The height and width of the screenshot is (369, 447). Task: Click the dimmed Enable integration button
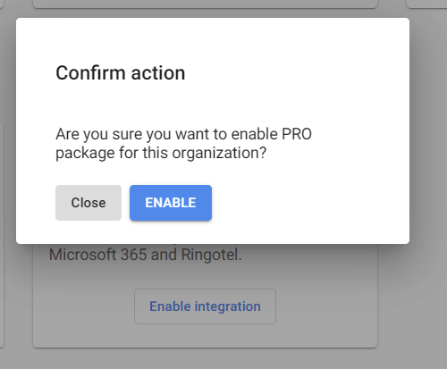tap(205, 306)
